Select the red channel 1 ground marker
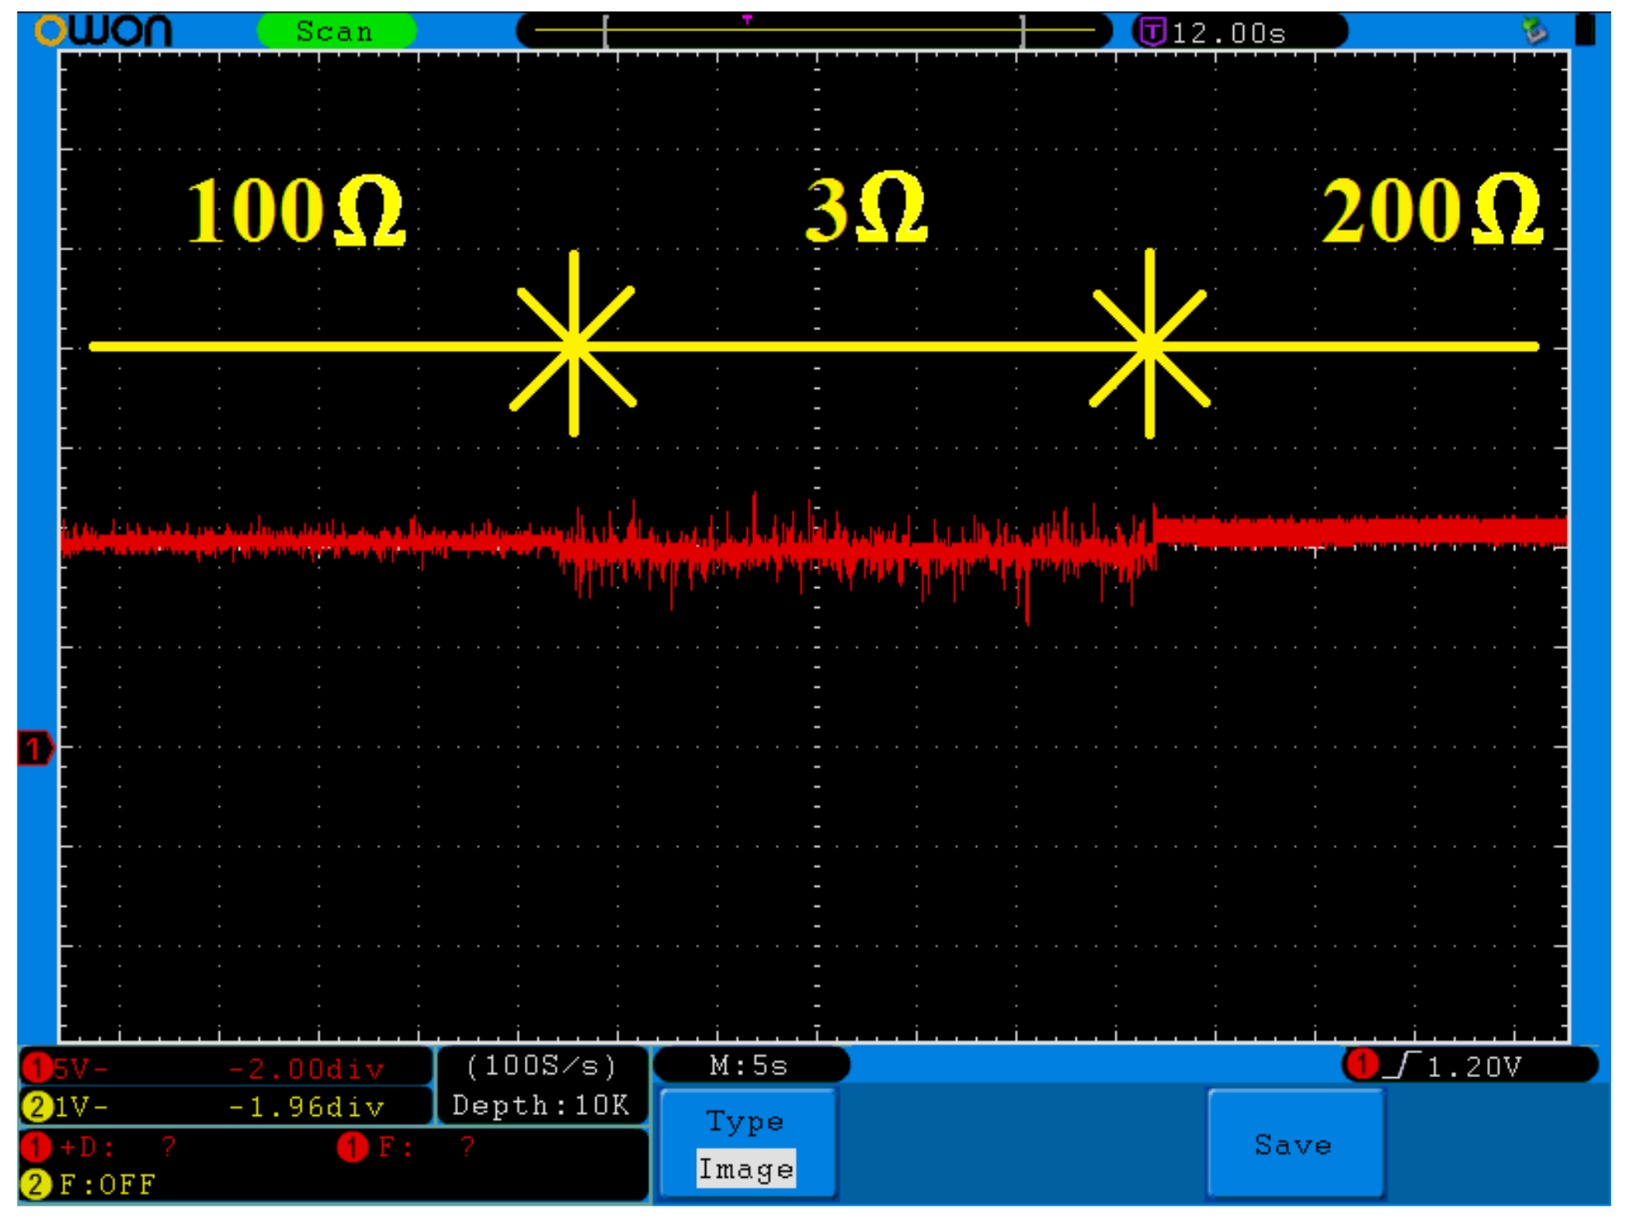Image resolution: width=1631 pixels, height=1218 pixels. (x=35, y=749)
